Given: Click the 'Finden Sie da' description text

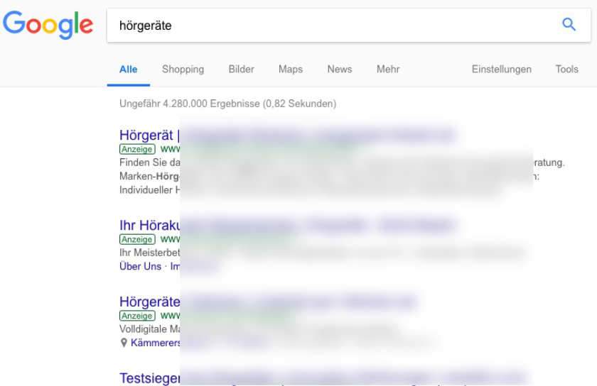Looking at the screenshot, I should coord(150,162).
